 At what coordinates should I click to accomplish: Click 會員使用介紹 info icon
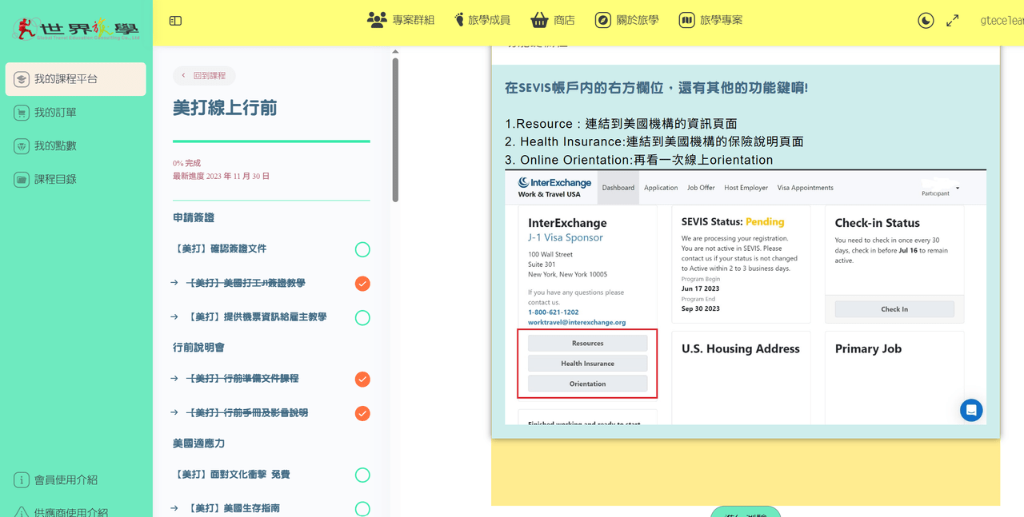point(22,480)
